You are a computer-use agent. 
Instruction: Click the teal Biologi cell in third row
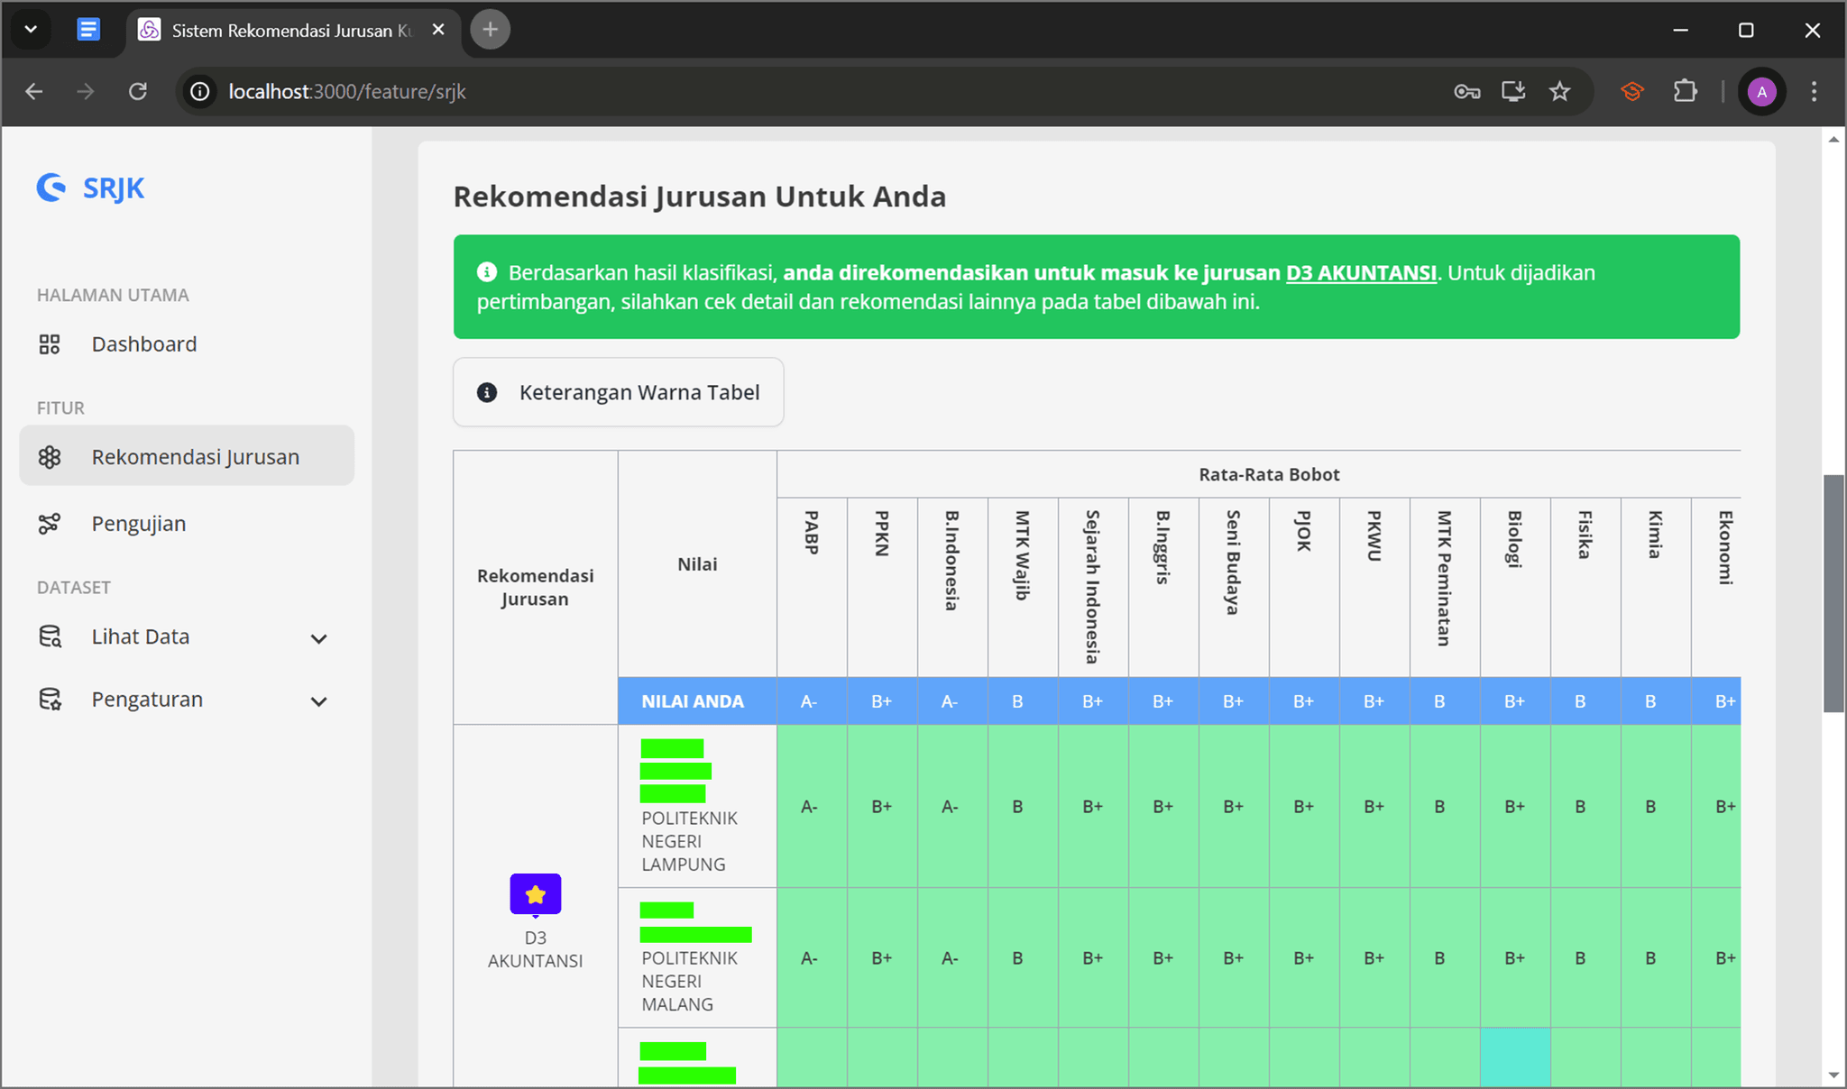(x=1515, y=1057)
